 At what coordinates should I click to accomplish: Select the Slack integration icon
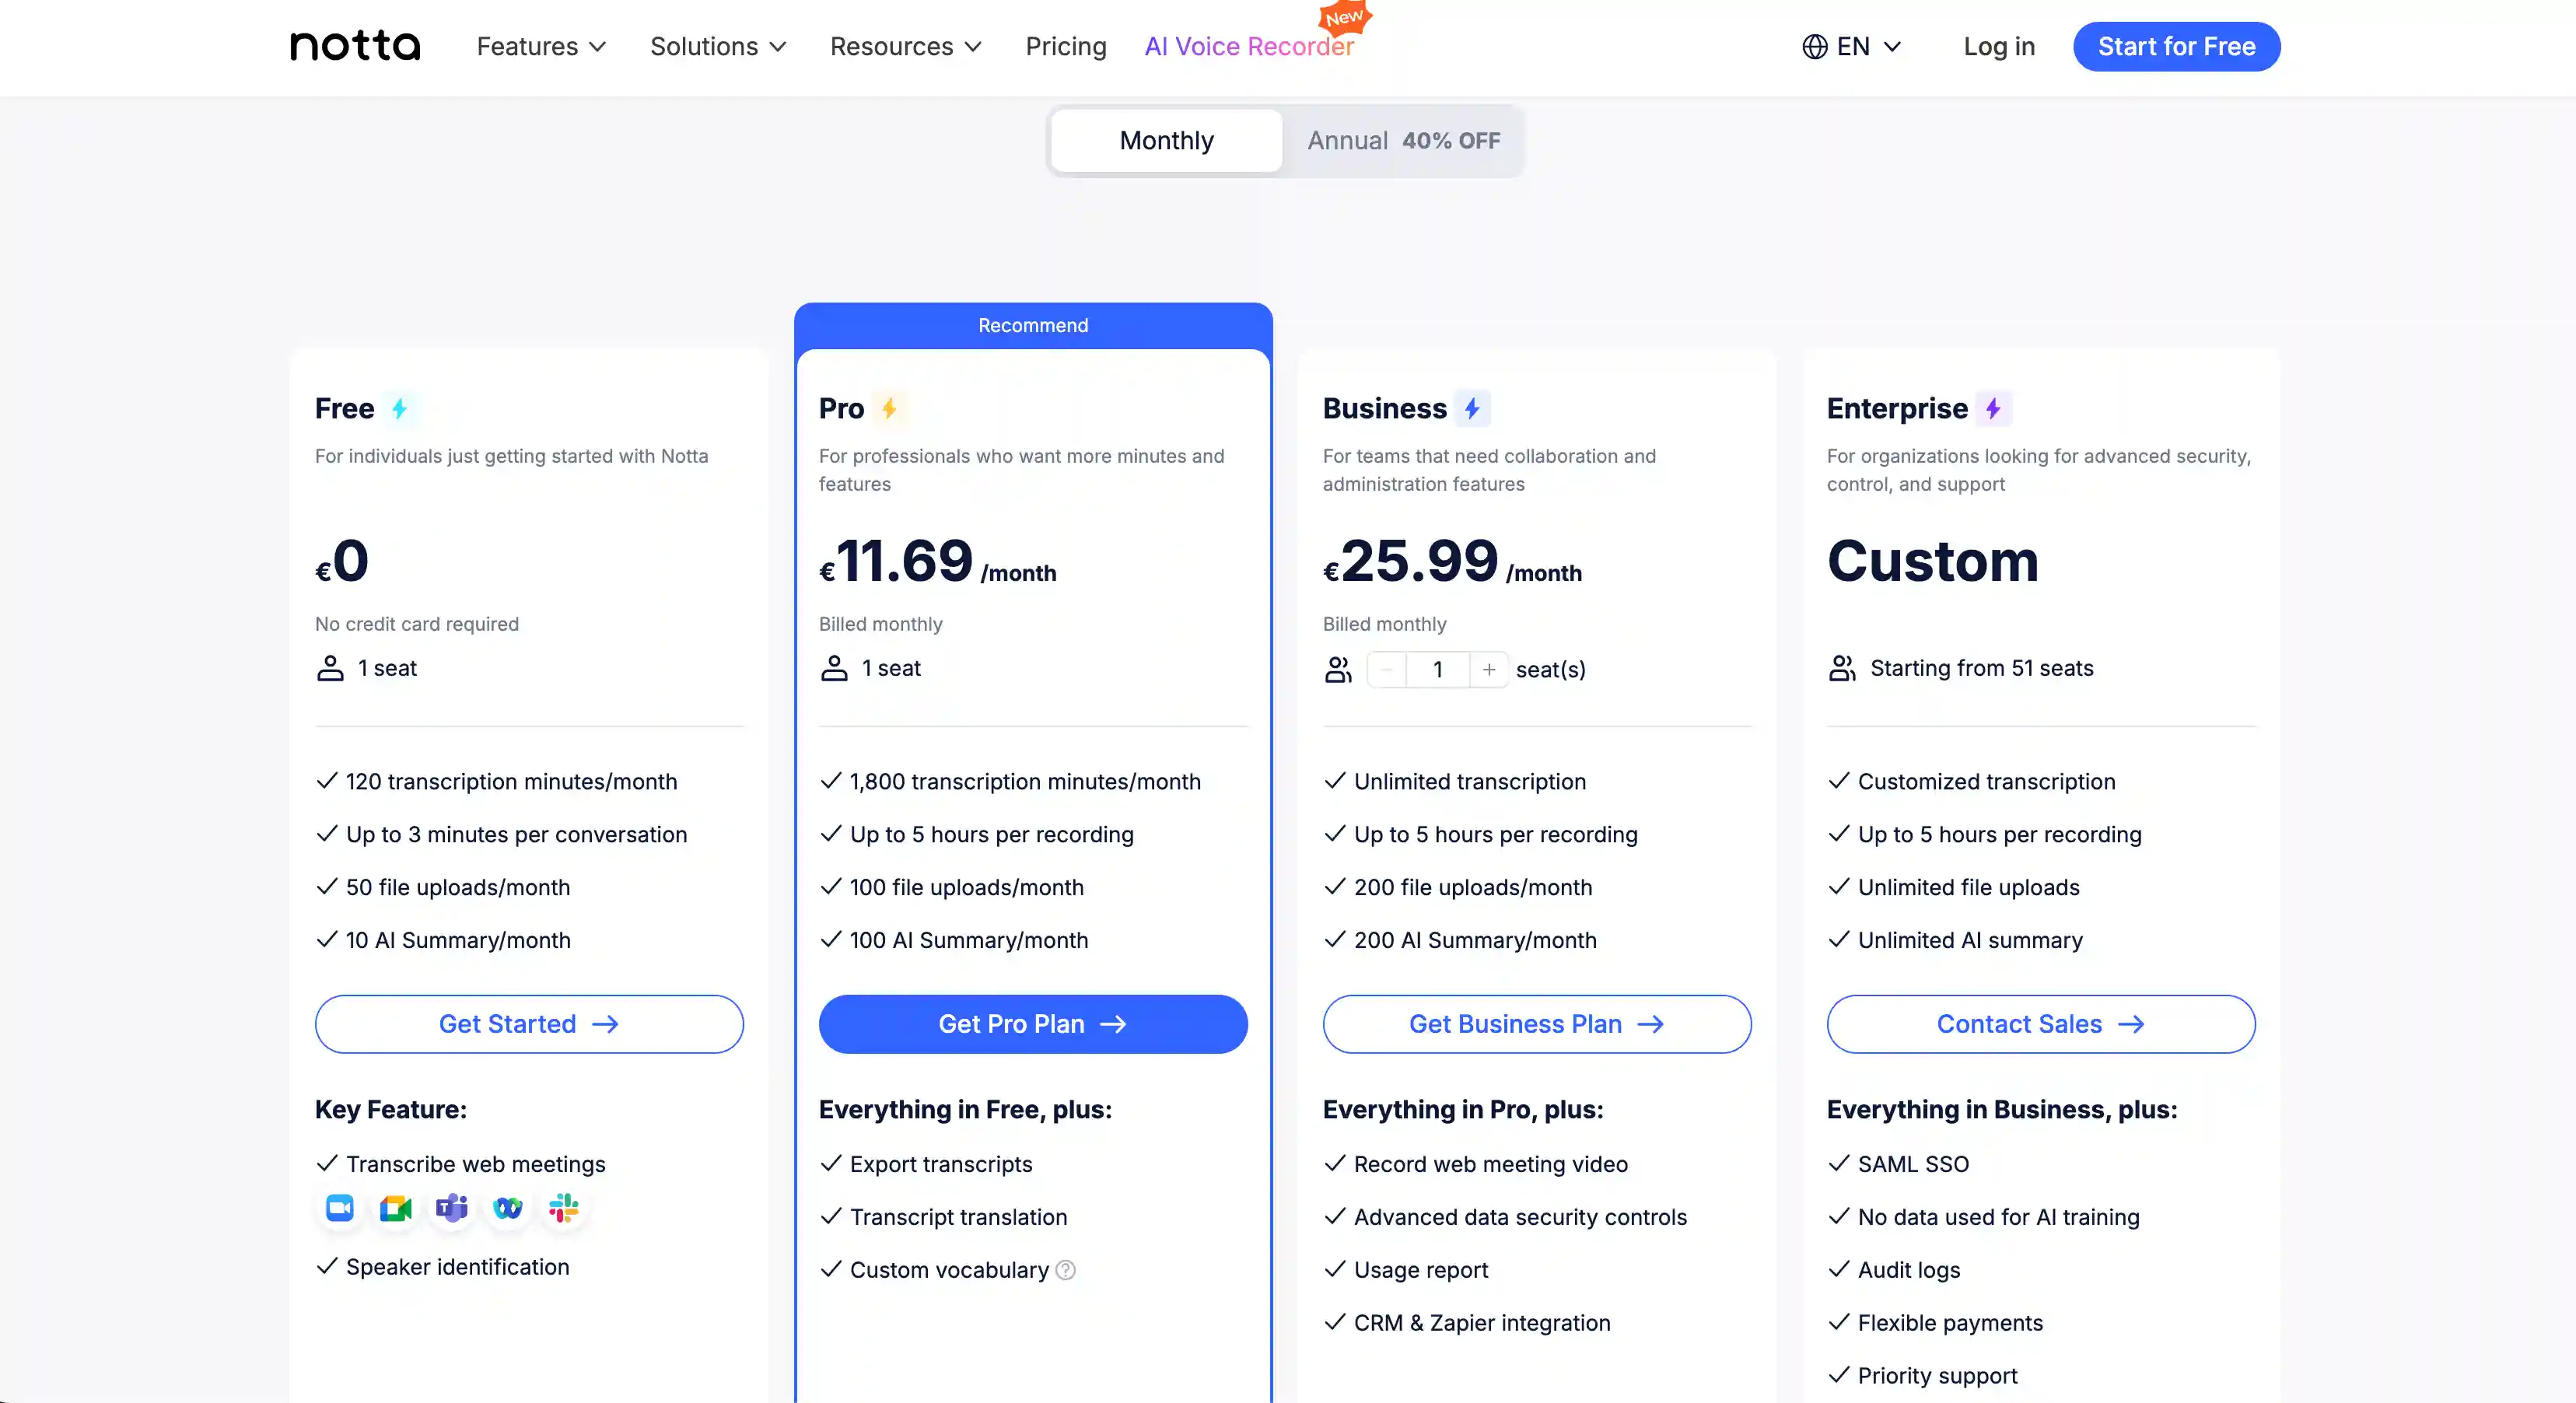pyautogui.click(x=563, y=1208)
